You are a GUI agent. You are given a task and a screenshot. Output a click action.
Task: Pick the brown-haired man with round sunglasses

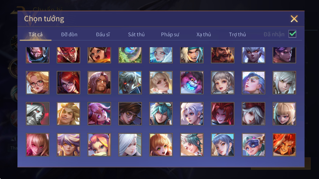[x=130, y=114]
